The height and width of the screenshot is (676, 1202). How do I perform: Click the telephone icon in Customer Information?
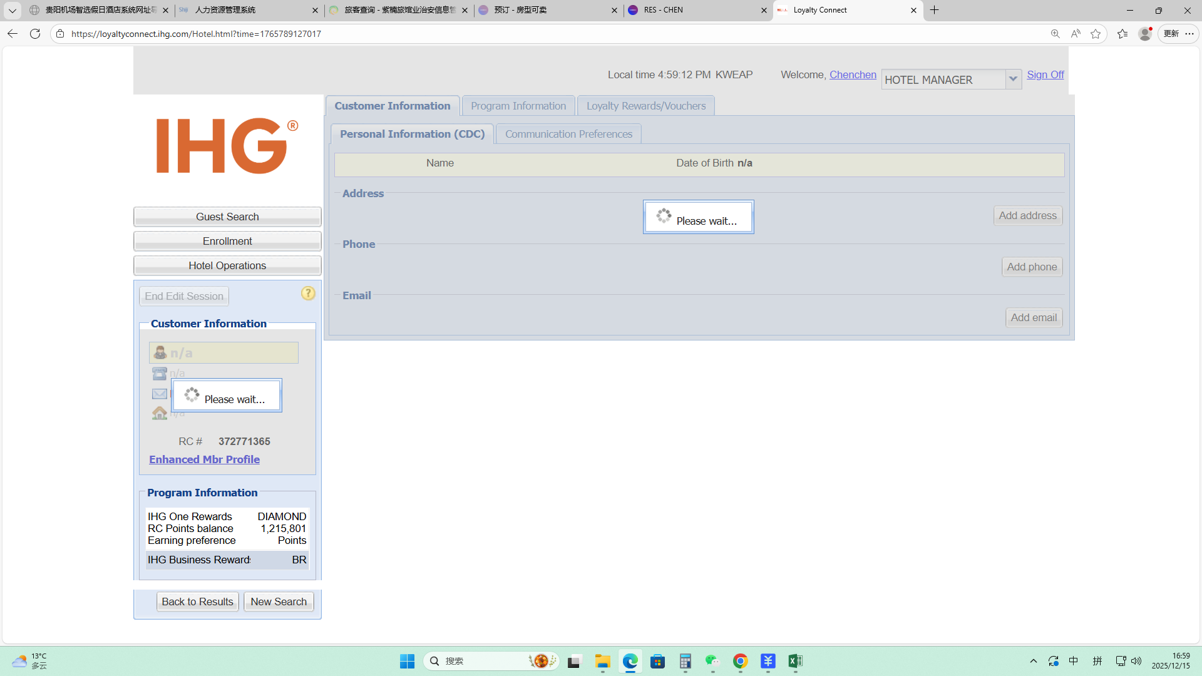160,374
